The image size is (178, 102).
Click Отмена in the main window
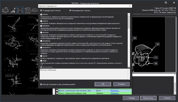[167, 98]
